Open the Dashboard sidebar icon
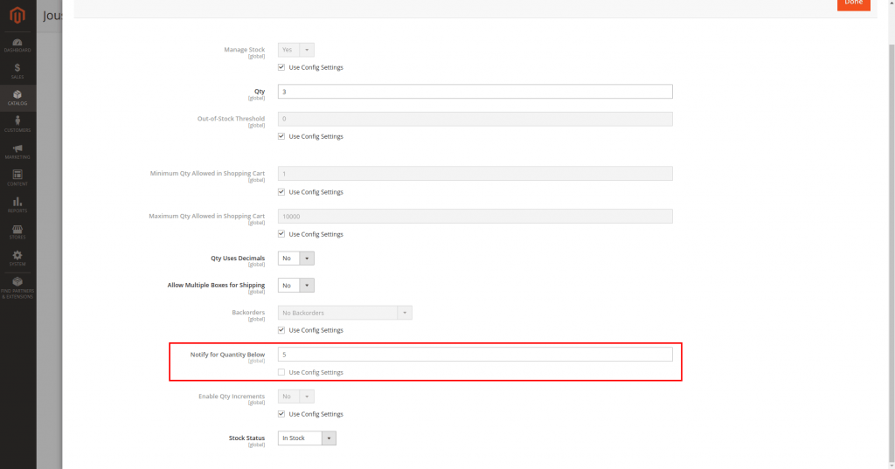 (17, 45)
